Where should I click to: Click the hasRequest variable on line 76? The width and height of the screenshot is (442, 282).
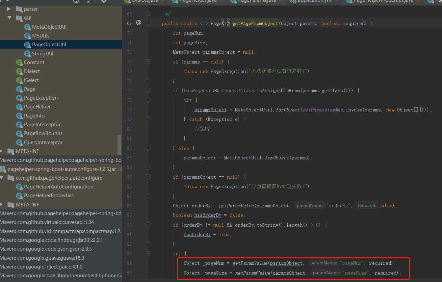pyautogui.click(x=197, y=91)
